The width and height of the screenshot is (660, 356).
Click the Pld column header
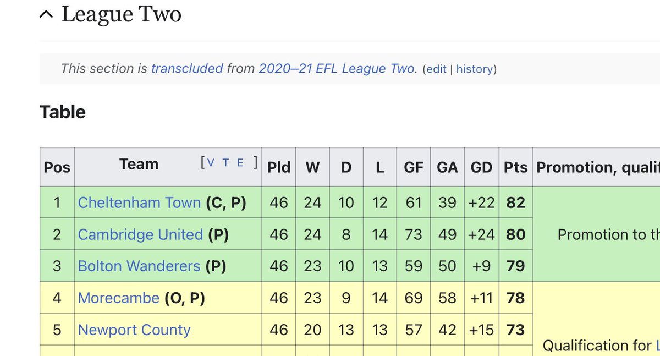279,167
